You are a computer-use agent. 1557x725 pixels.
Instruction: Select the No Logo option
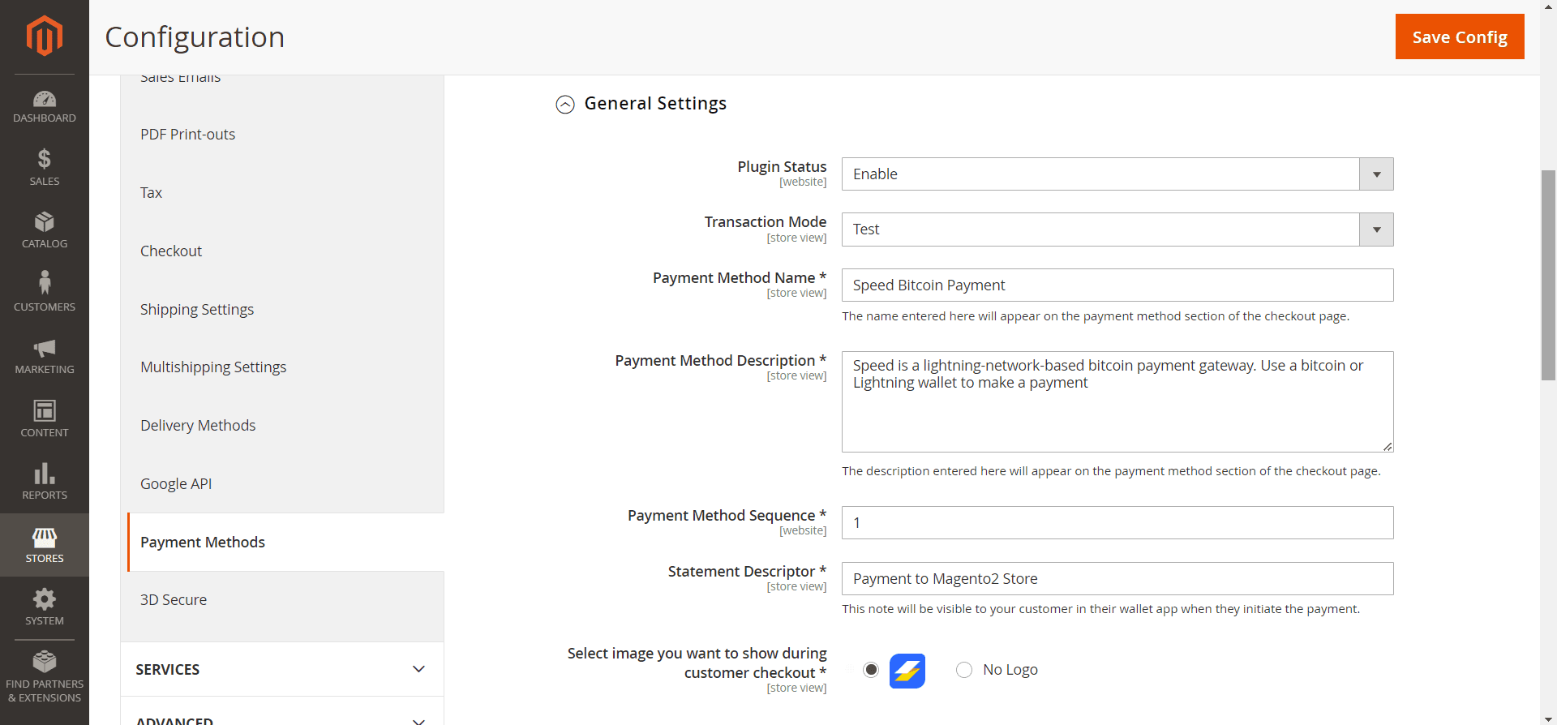[964, 670]
